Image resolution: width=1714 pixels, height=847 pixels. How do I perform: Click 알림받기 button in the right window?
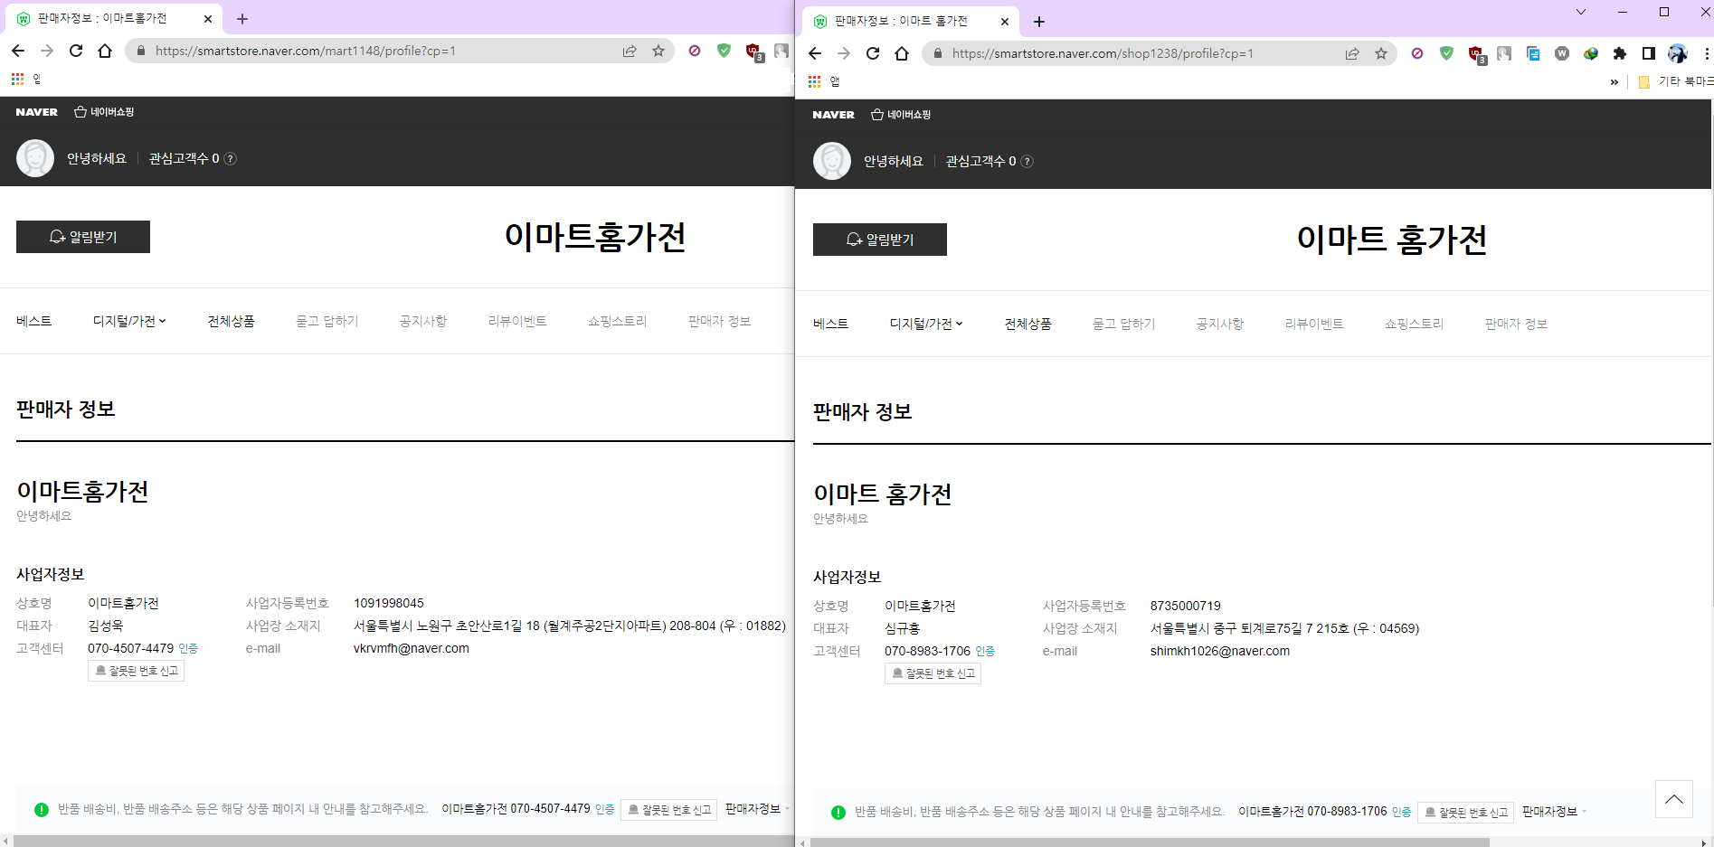point(880,240)
